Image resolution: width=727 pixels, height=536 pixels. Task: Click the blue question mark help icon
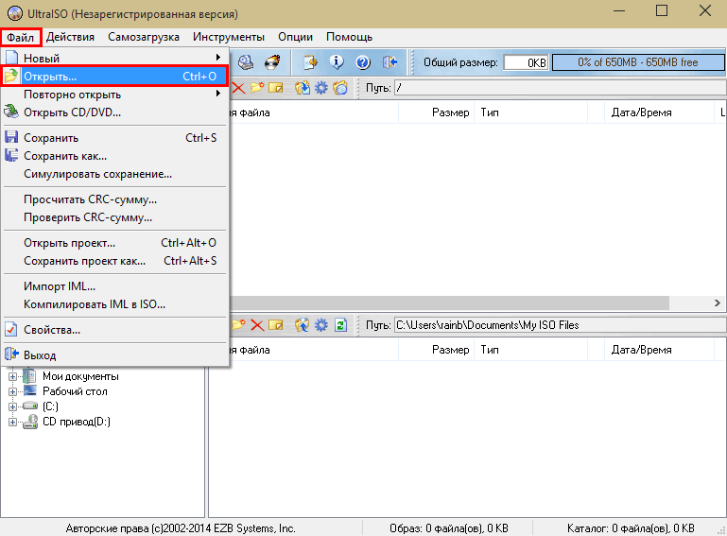(363, 62)
